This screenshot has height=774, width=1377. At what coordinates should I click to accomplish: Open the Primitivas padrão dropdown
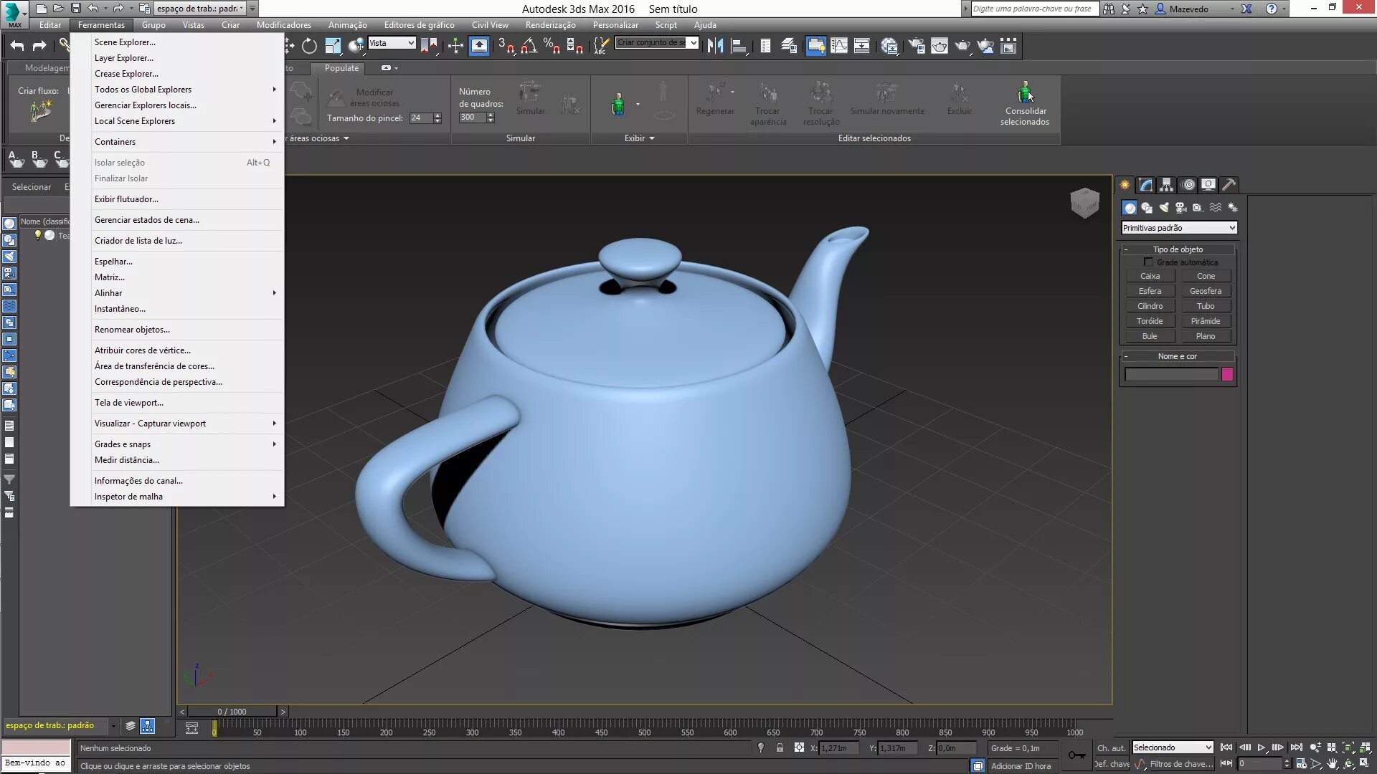point(1178,228)
